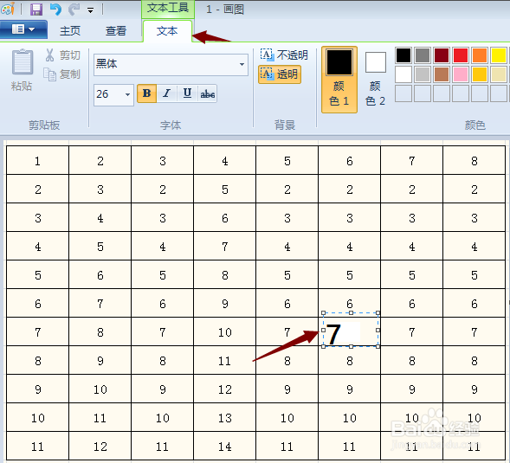The width and height of the screenshot is (510, 463).
Task: Switch to the 查看 tab
Action: click(x=116, y=31)
